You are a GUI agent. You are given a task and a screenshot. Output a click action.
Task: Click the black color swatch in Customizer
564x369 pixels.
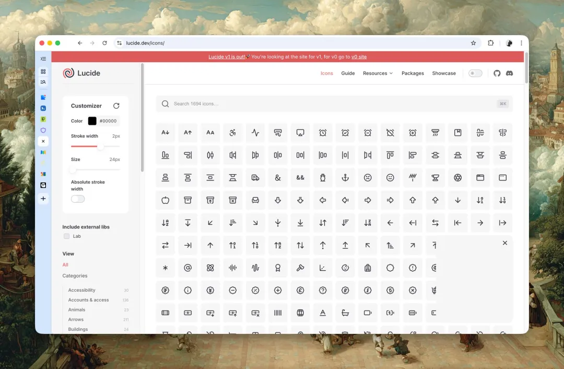[x=92, y=121]
